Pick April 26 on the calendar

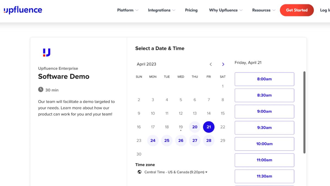[181, 141]
